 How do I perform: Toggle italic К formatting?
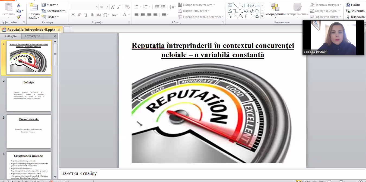(79, 15)
